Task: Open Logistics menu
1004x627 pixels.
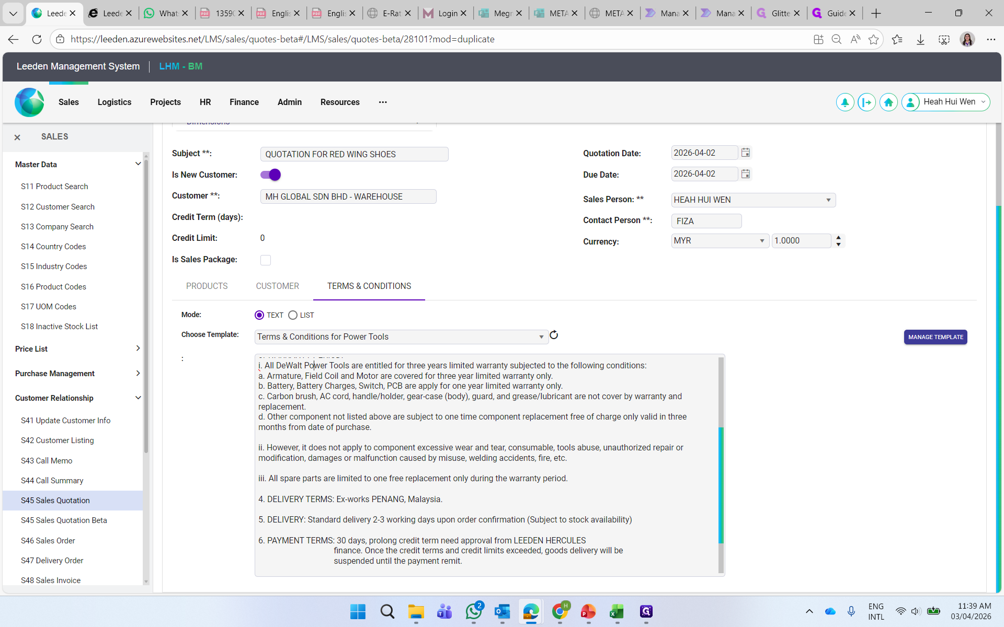Action: [115, 102]
